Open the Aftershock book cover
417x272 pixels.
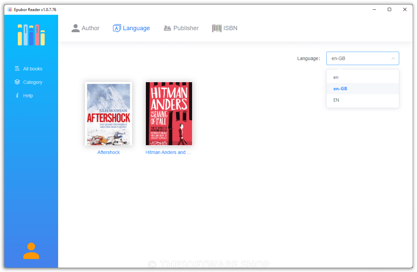click(109, 114)
